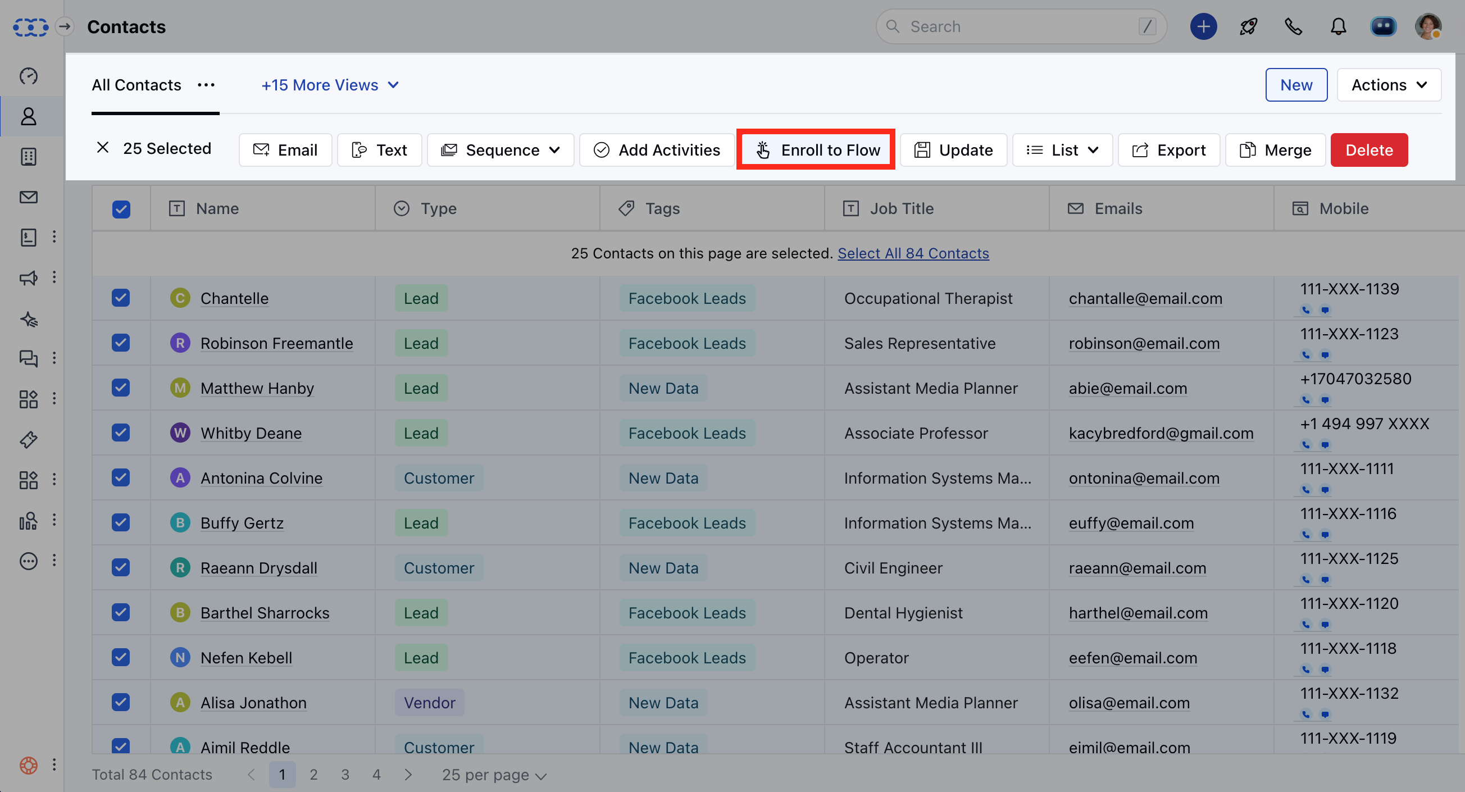The image size is (1465, 792).
Task: Uncheck the checkbox for Matthew Hanby
Action: 121,388
